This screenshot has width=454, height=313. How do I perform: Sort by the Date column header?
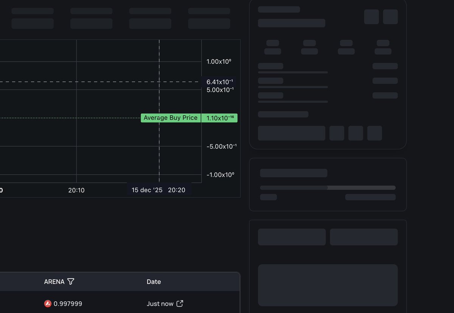pyautogui.click(x=154, y=282)
